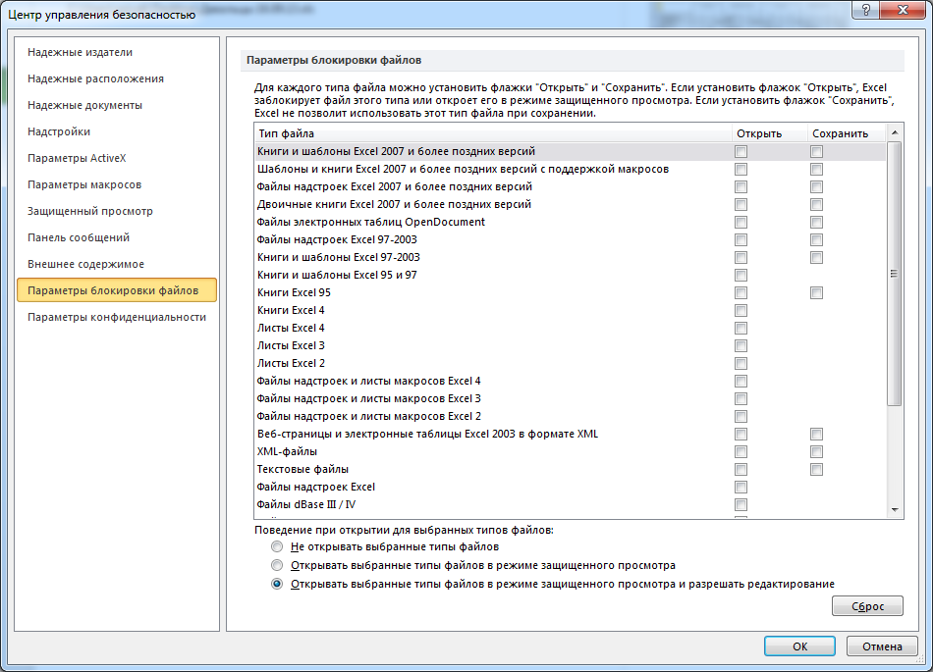Check Открыть for Файлы надстроек и листы макросов Excel 3
This screenshot has height=672, width=933.
pyautogui.click(x=741, y=398)
